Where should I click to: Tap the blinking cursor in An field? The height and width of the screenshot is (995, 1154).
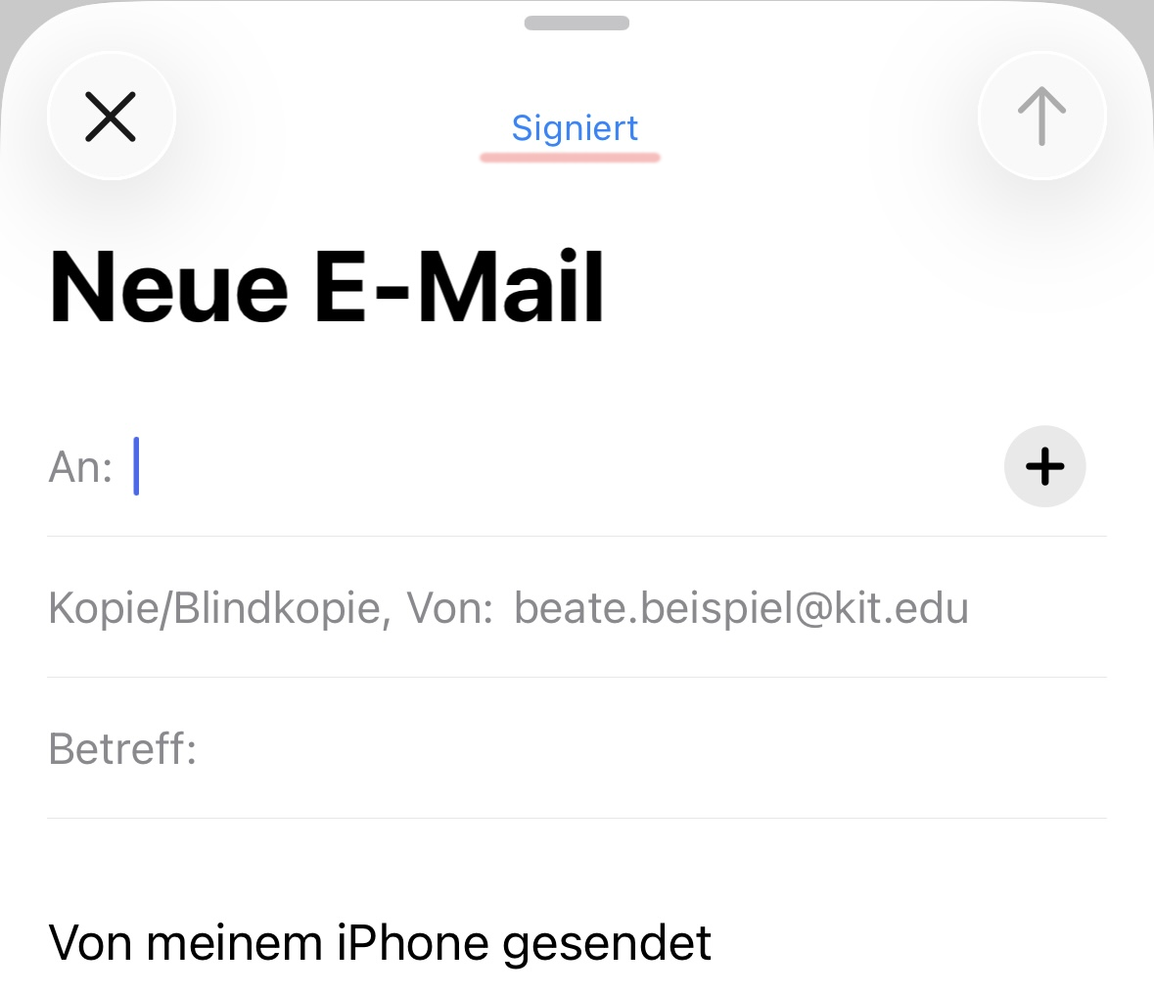pyautogui.click(x=137, y=466)
